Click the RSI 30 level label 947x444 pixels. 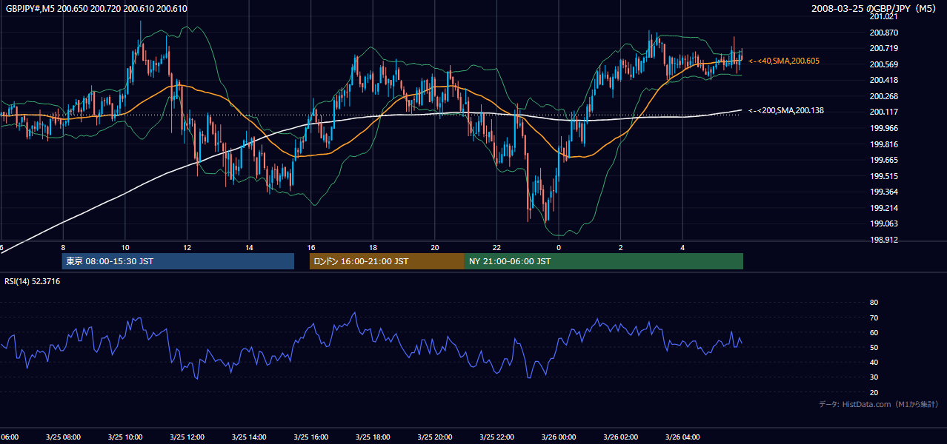[874, 377]
